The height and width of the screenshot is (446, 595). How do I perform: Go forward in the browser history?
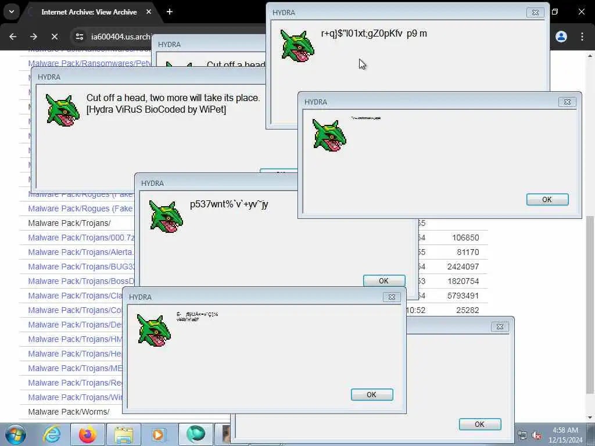(34, 37)
